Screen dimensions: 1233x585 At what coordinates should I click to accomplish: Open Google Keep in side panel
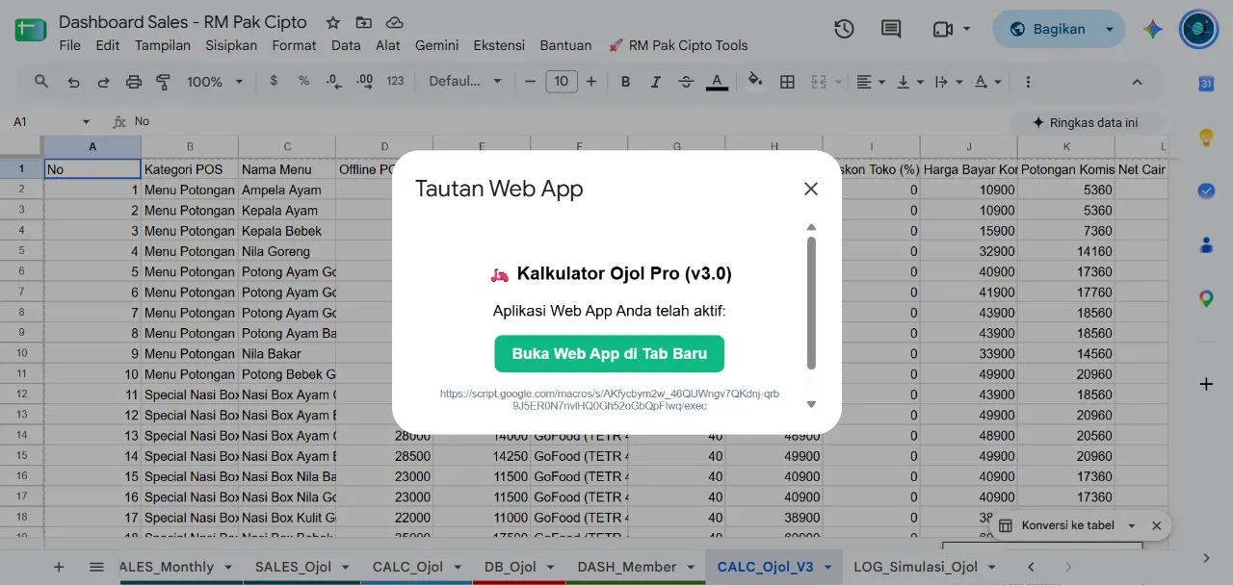coord(1206,138)
